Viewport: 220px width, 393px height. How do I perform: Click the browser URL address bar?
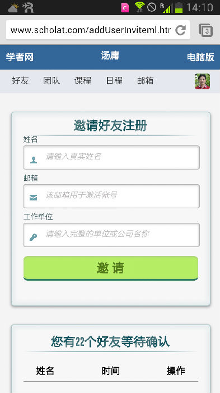[x=91, y=30]
